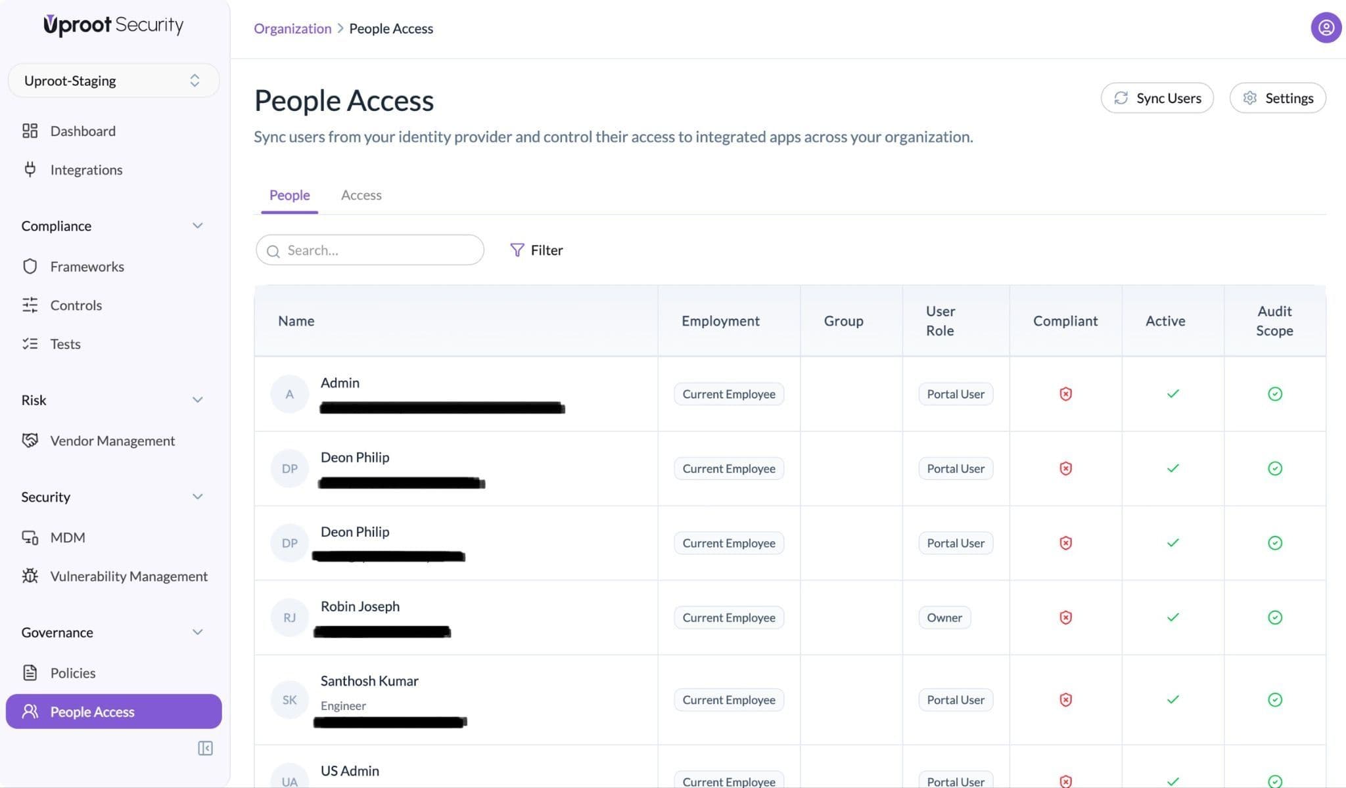This screenshot has width=1346, height=788.
Task: Click Santhosh Kumar's Active checkmark
Action: point(1172,699)
